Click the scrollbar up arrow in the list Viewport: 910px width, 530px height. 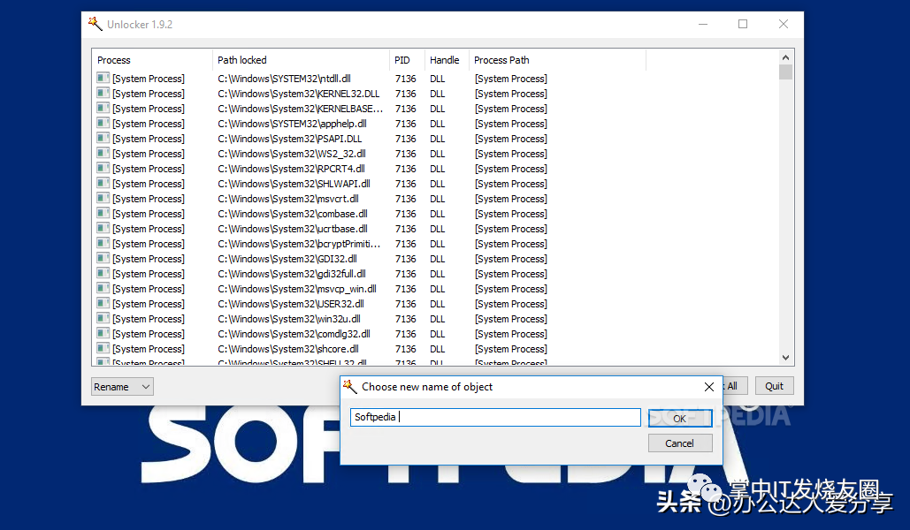tap(786, 57)
